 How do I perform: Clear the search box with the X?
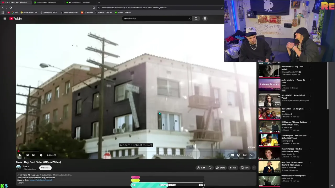click(190, 19)
